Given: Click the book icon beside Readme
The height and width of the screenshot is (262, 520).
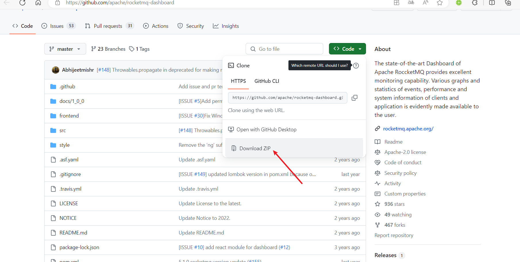Looking at the screenshot, I should [x=378, y=142].
